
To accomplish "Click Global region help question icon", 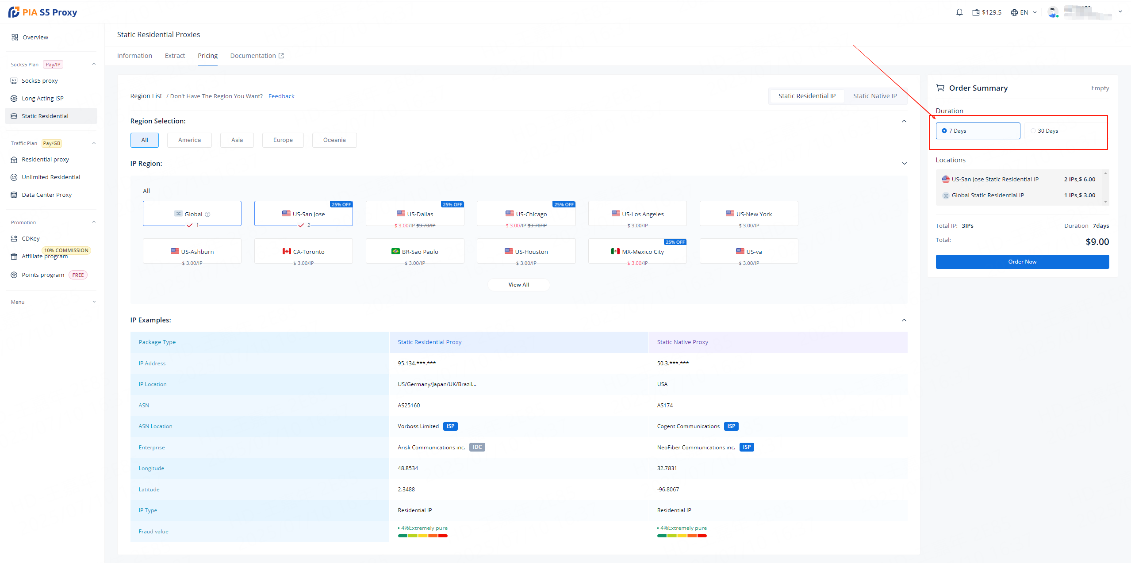I will [208, 214].
